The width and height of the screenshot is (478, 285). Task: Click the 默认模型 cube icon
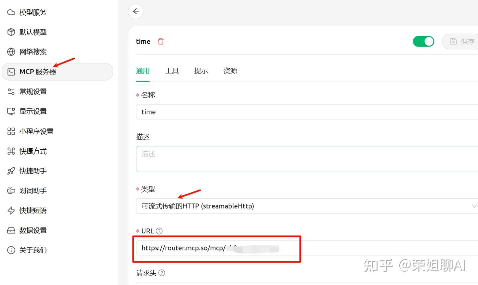pos(11,32)
